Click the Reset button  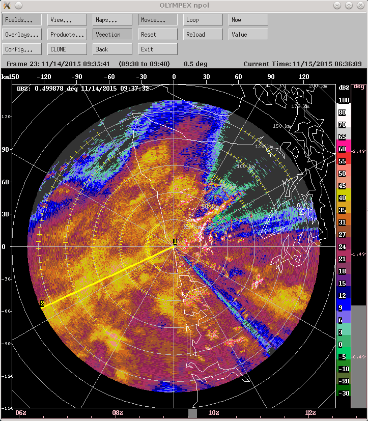coord(158,35)
